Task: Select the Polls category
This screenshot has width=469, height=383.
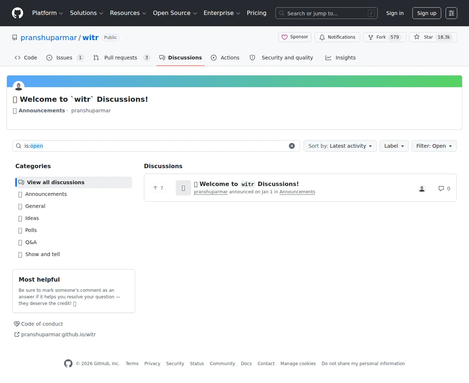Action: tap(74, 230)
